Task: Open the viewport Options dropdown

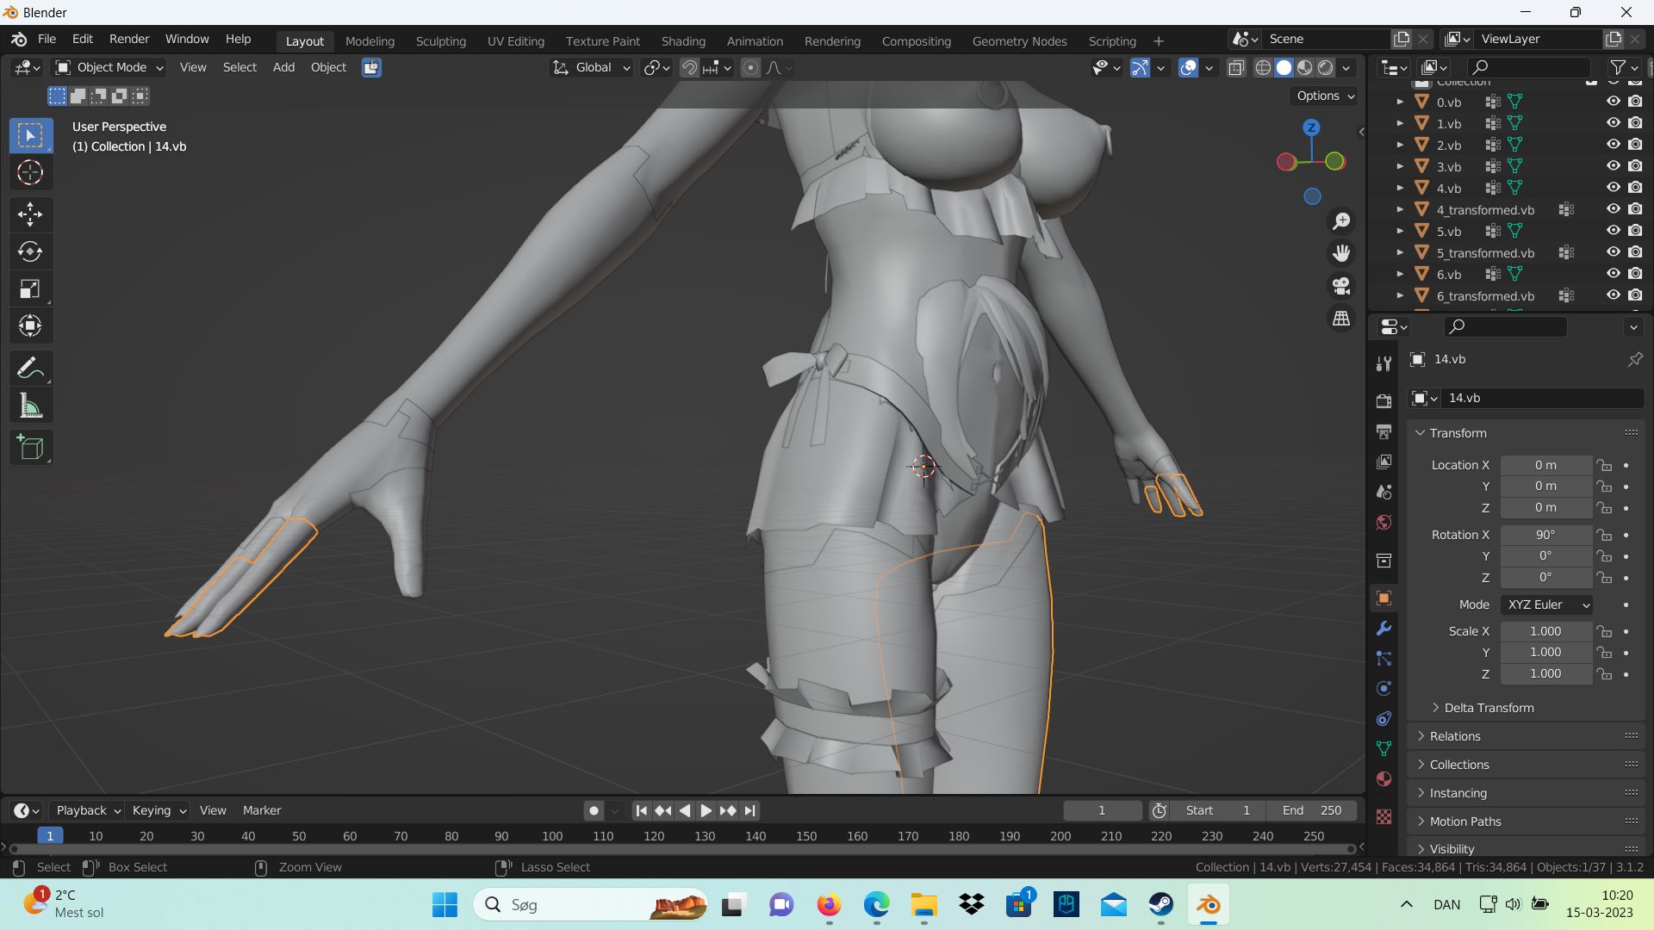Action: click(x=1325, y=96)
